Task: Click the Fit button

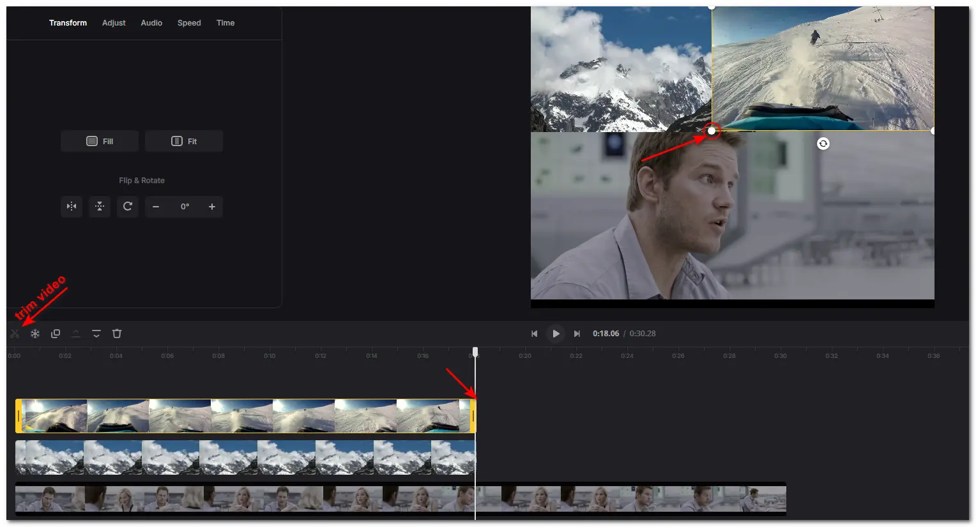Action: 184,141
